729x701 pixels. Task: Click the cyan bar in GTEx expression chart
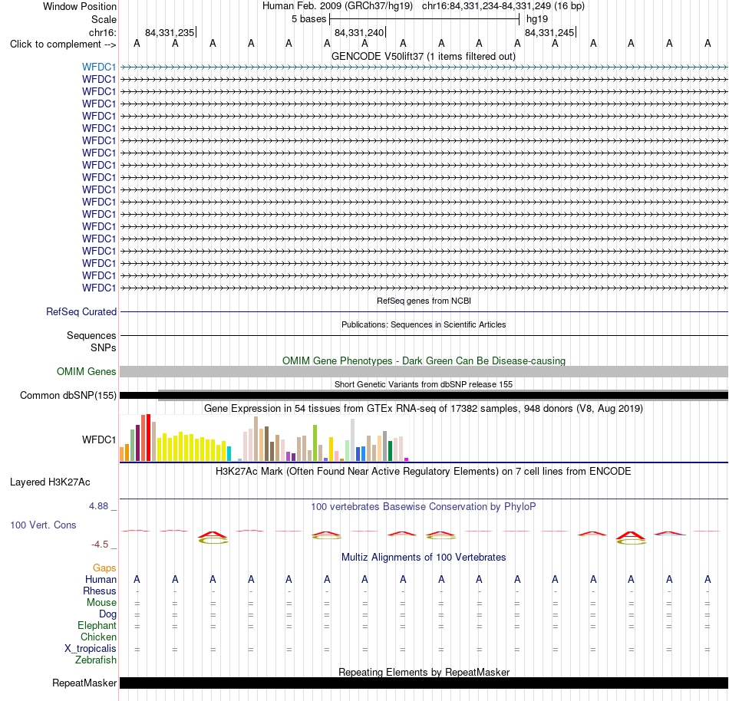(x=229, y=453)
